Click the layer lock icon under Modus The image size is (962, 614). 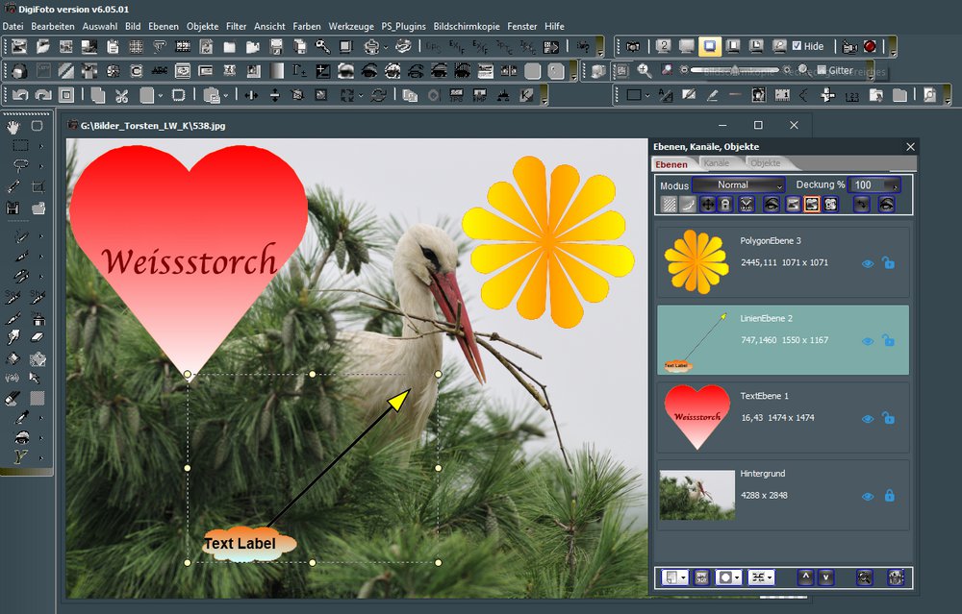tap(725, 204)
